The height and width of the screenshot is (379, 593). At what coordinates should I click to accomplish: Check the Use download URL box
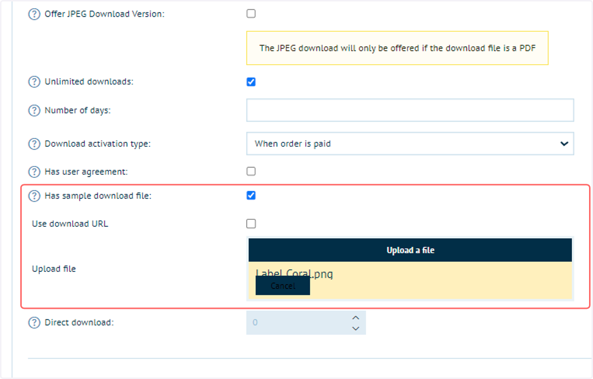click(x=251, y=224)
